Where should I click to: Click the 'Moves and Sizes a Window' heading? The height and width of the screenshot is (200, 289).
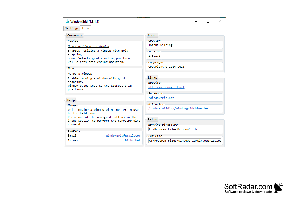[89, 46]
